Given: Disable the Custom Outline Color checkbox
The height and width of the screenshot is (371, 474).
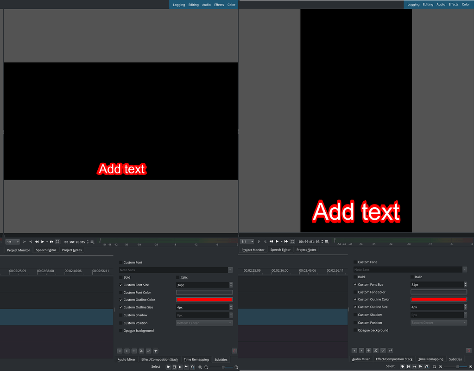Looking at the screenshot, I should [x=120, y=300].
